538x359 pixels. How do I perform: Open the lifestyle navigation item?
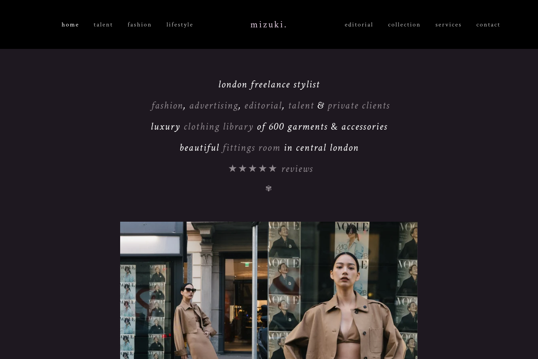(180, 25)
